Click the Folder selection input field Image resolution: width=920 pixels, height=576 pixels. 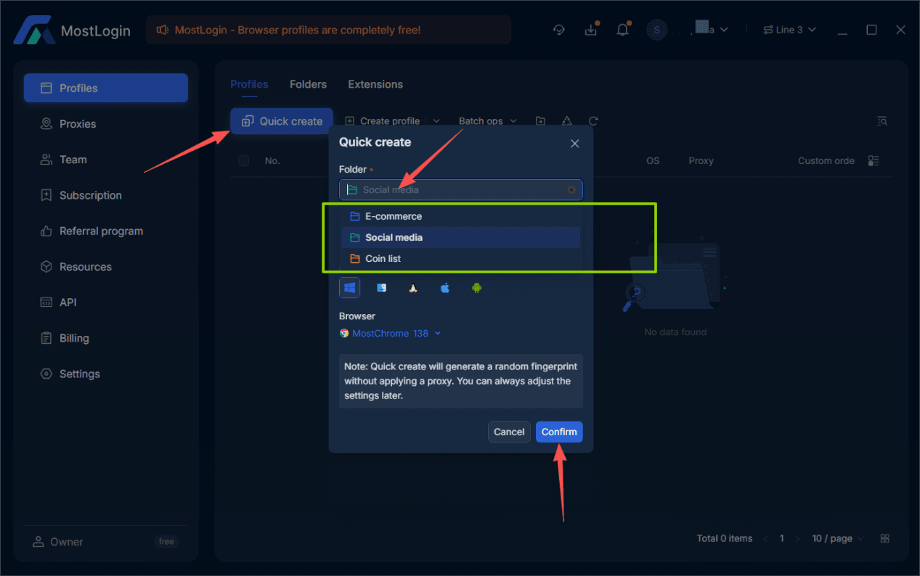pyautogui.click(x=460, y=190)
